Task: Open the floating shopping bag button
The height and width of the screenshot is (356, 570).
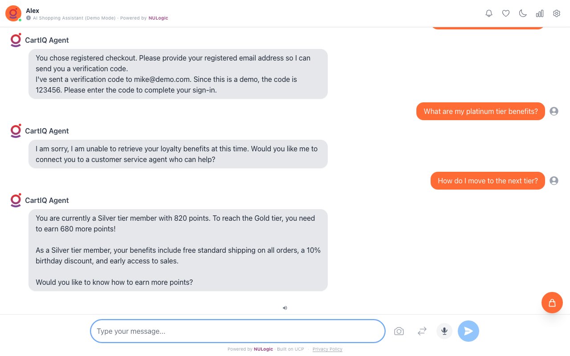Action: click(552, 303)
